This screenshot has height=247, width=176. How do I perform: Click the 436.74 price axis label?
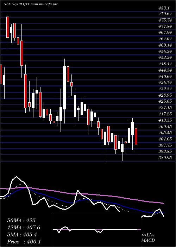click(x=165, y=83)
